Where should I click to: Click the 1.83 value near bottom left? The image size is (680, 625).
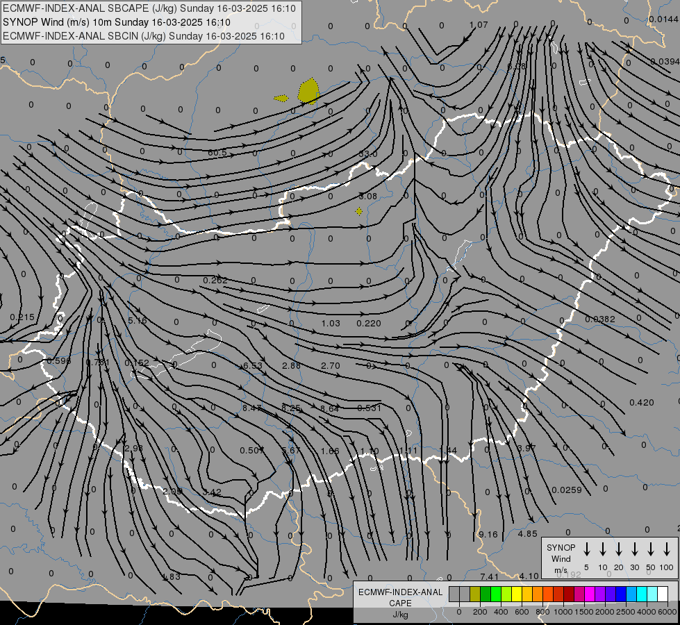[172, 577]
